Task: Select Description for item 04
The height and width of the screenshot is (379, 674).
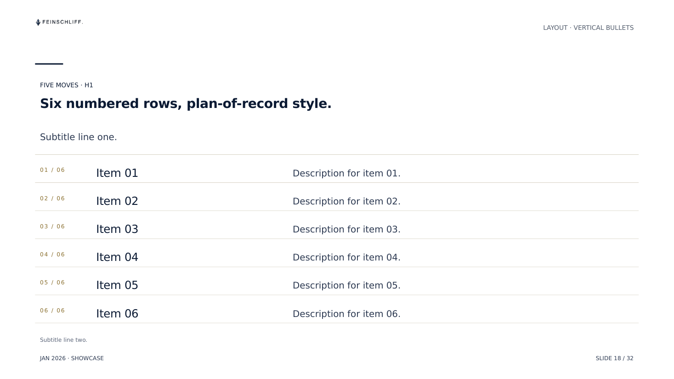Action: [x=346, y=257]
